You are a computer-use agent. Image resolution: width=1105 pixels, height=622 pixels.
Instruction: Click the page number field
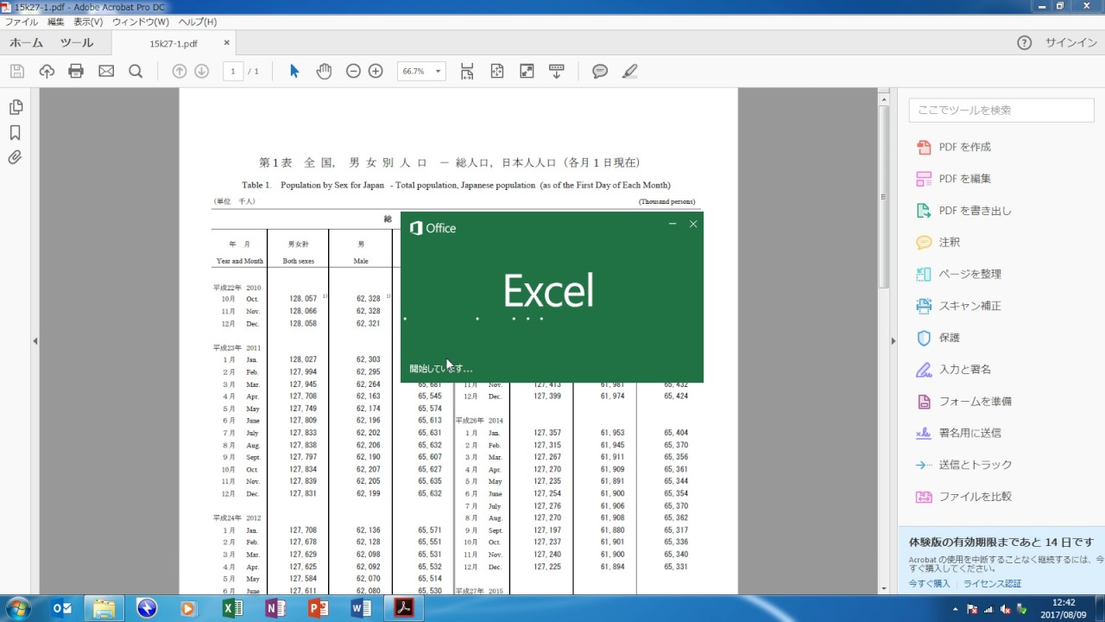pyautogui.click(x=233, y=71)
